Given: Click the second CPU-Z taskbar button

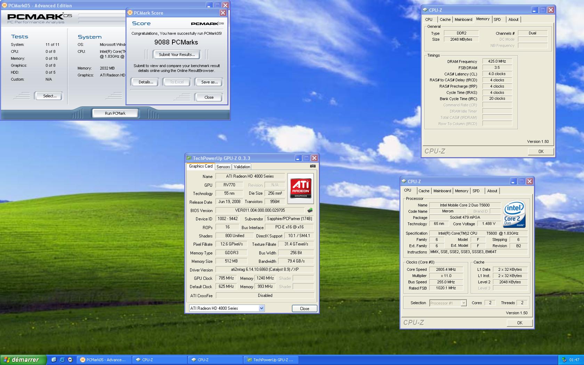Looking at the screenshot, I should click(x=216, y=360).
